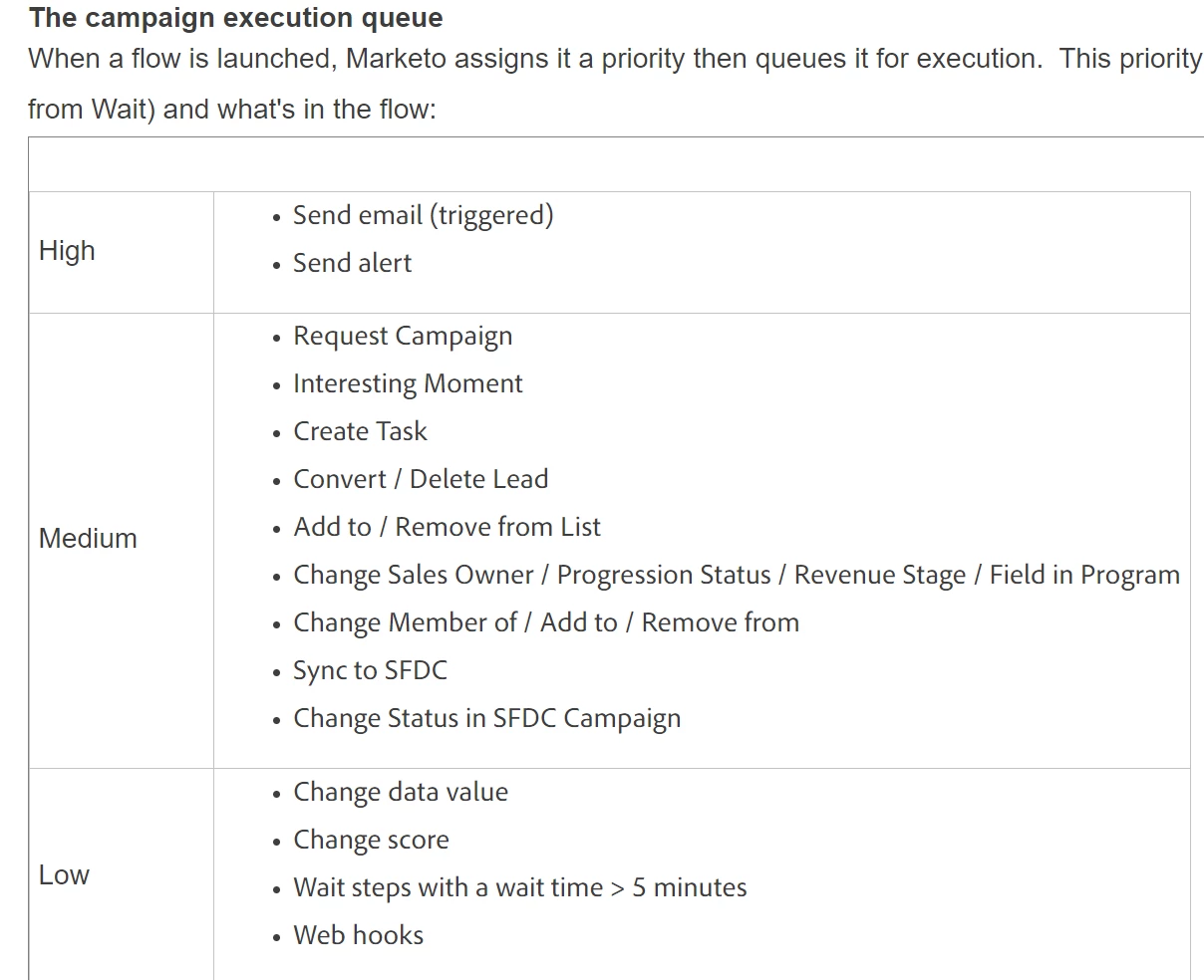
Task: Click the Low priority cell
Action: [x=122, y=874]
